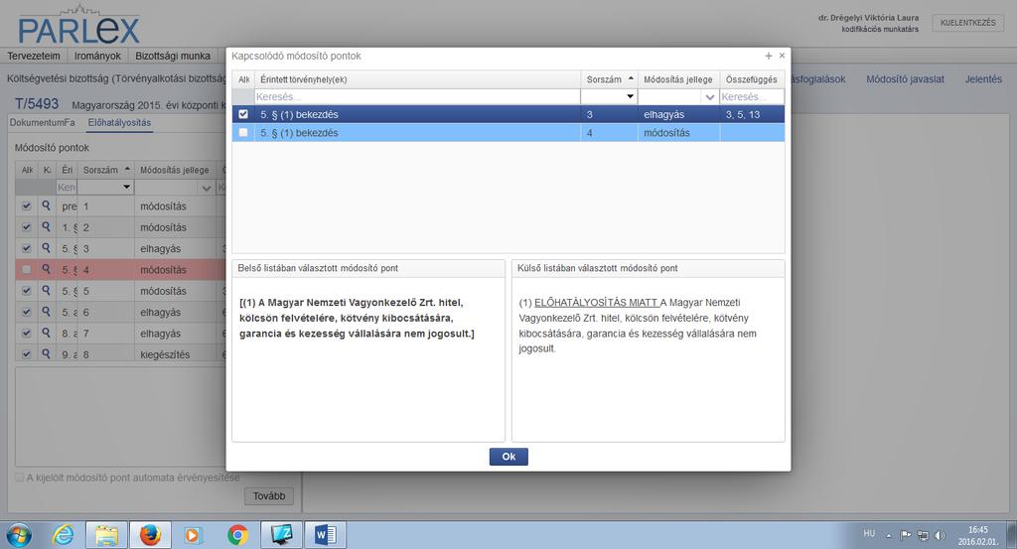Focus the Érintett törvényhely search field
This screenshot has height=549, width=1017.
[x=418, y=96]
